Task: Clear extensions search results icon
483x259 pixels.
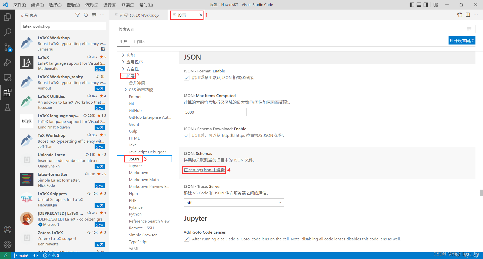Action: tap(94, 15)
